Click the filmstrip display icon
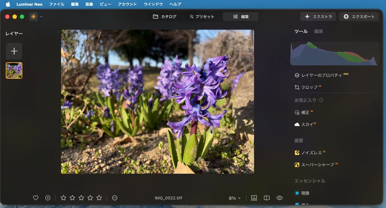 pyautogui.click(x=254, y=198)
